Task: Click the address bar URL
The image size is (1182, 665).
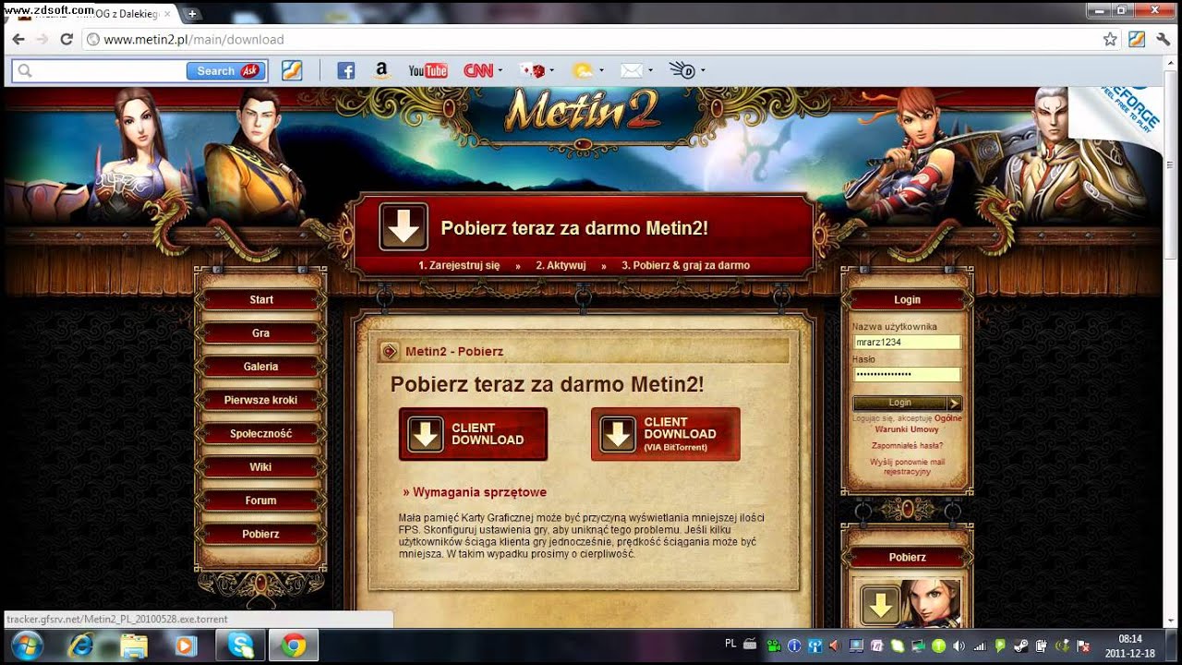Action: [x=194, y=40]
